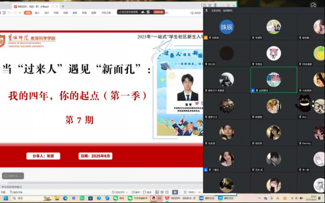
Task: Expand the arrow beside slideshow play button
Action: coord(180,192)
